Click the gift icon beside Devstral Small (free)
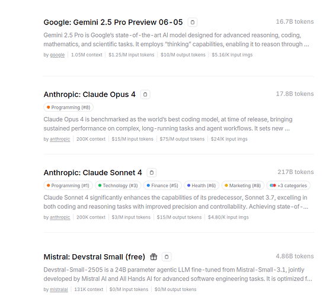 (154, 257)
